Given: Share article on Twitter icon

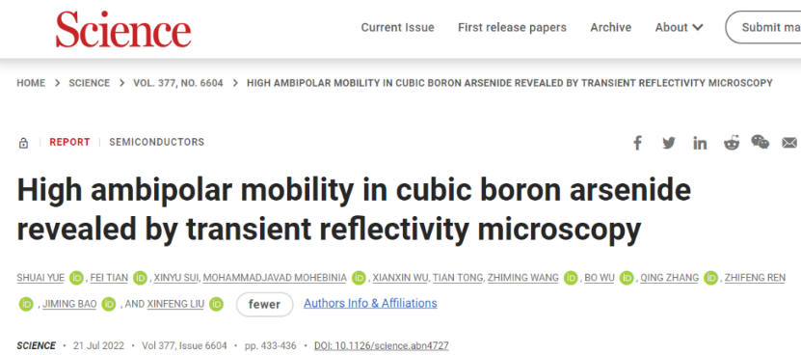Looking at the screenshot, I should (x=669, y=143).
